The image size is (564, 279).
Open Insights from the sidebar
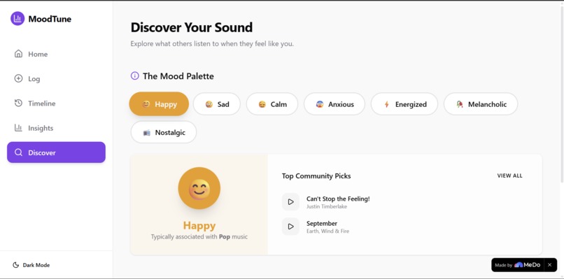click(56, 128)
